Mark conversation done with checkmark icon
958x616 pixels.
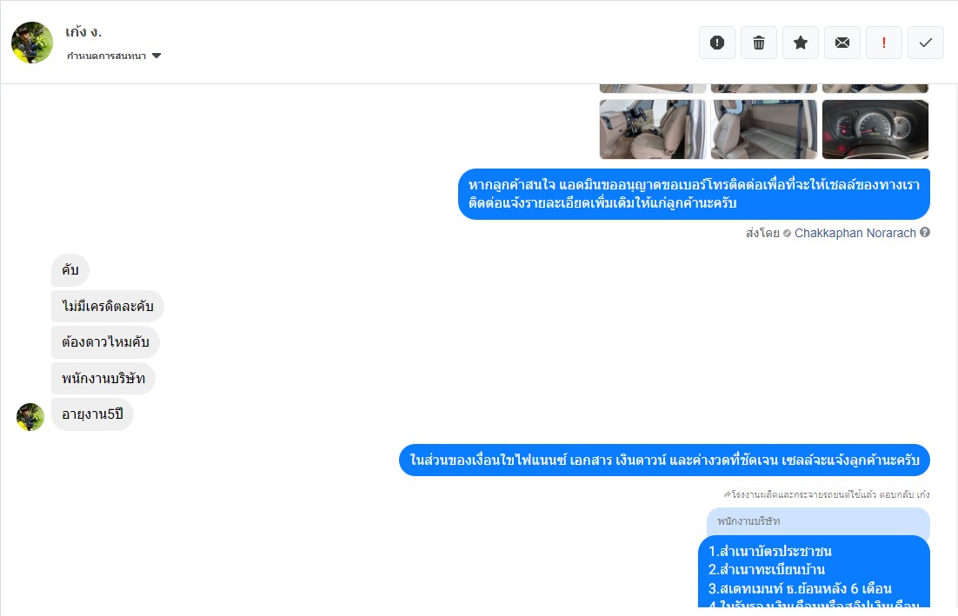click(x=926, y=43)
